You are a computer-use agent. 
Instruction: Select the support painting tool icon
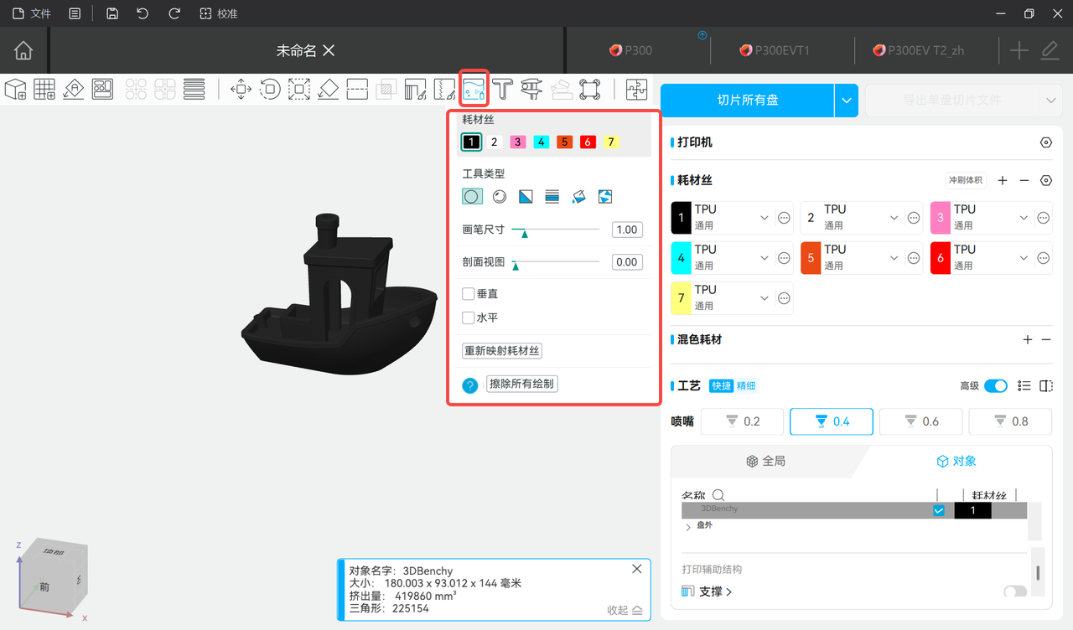(416, 89)
